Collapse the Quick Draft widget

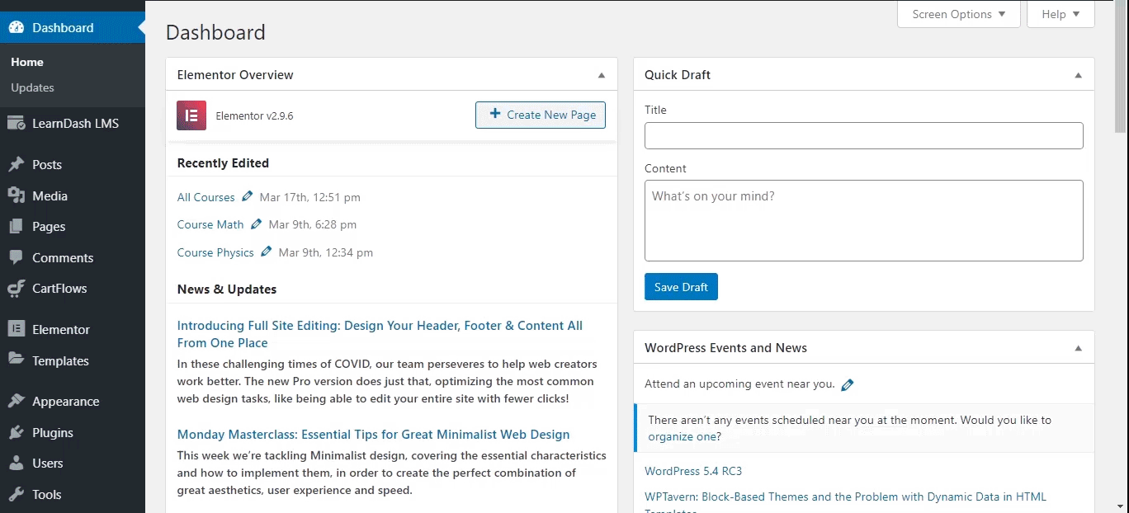(1078, 75)
